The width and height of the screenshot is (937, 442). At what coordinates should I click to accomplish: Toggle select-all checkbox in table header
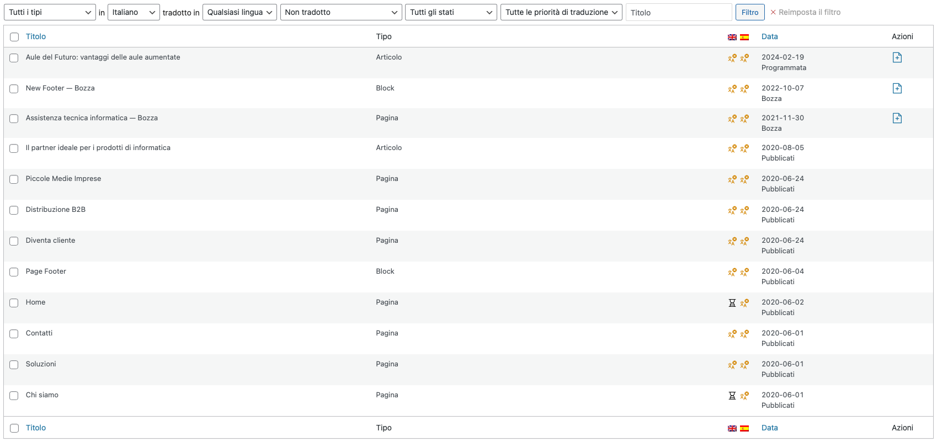[x=14, y=37]
